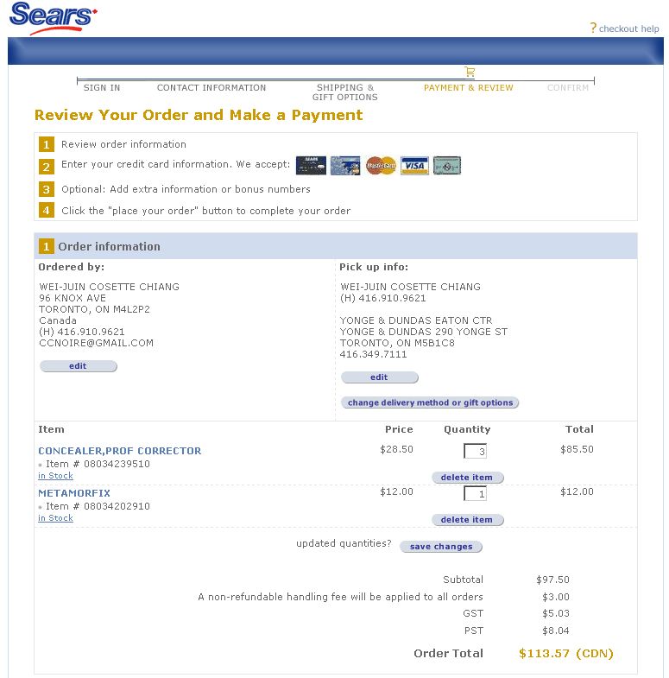This screenshot has height=678, width=669.
Task: Click YONGE & DUNDAS EATON CTR line
Action: (416, 320)
